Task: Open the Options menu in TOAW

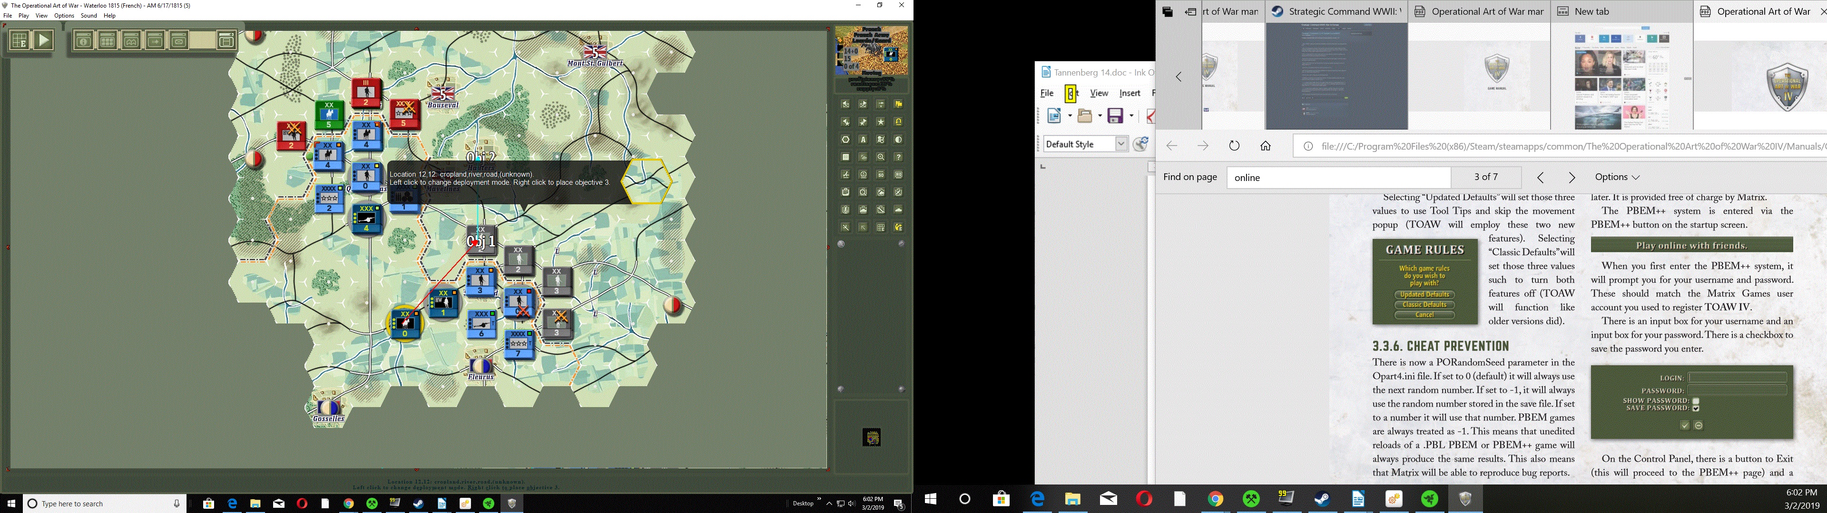Action: pos(64,16)
